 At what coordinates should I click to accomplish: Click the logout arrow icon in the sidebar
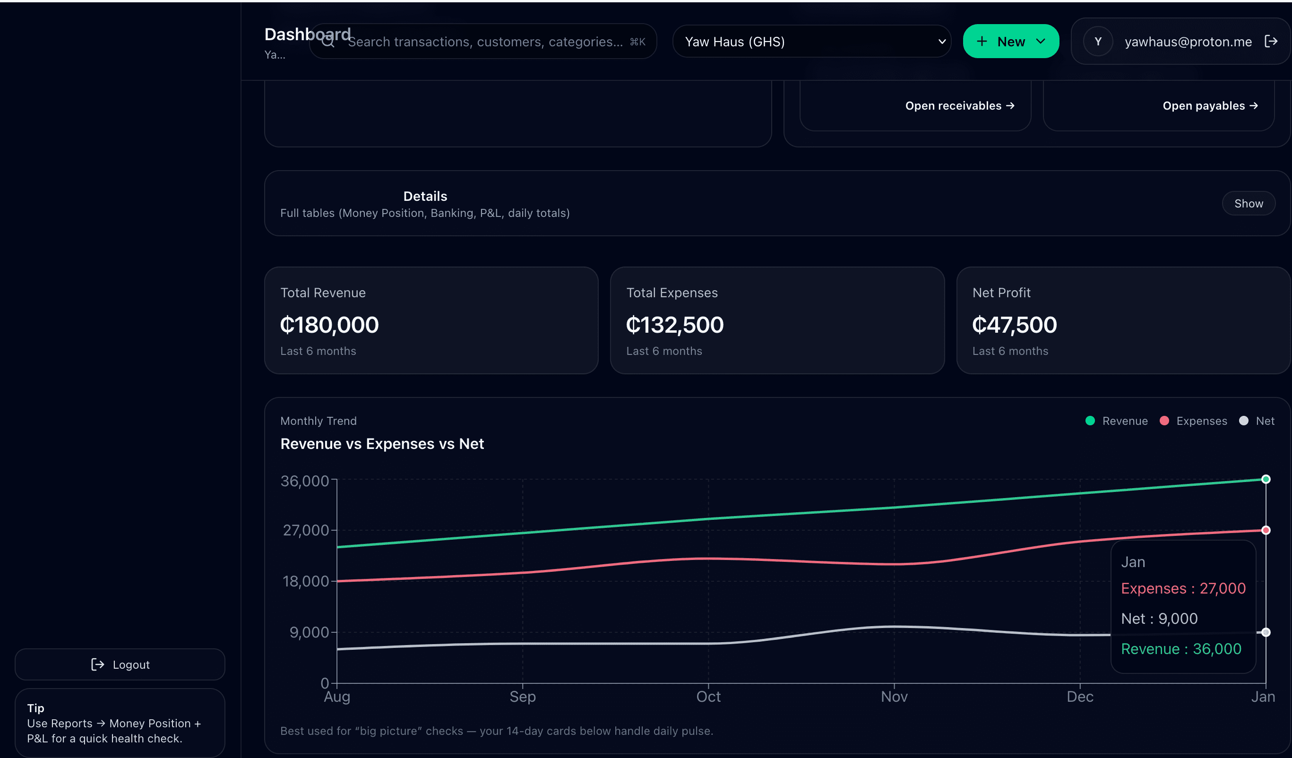[97, 664]
